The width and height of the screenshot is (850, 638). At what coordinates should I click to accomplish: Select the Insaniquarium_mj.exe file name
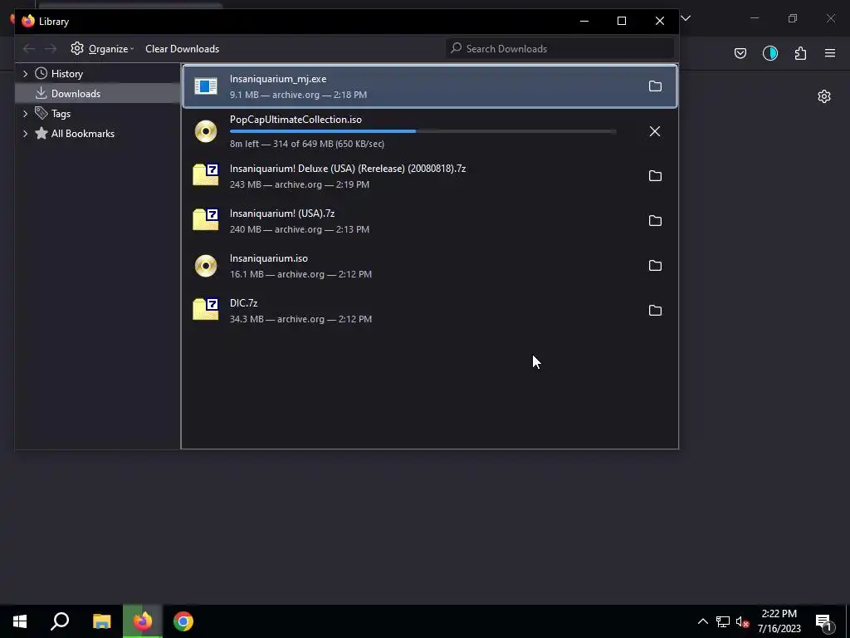tap(278, 79)
